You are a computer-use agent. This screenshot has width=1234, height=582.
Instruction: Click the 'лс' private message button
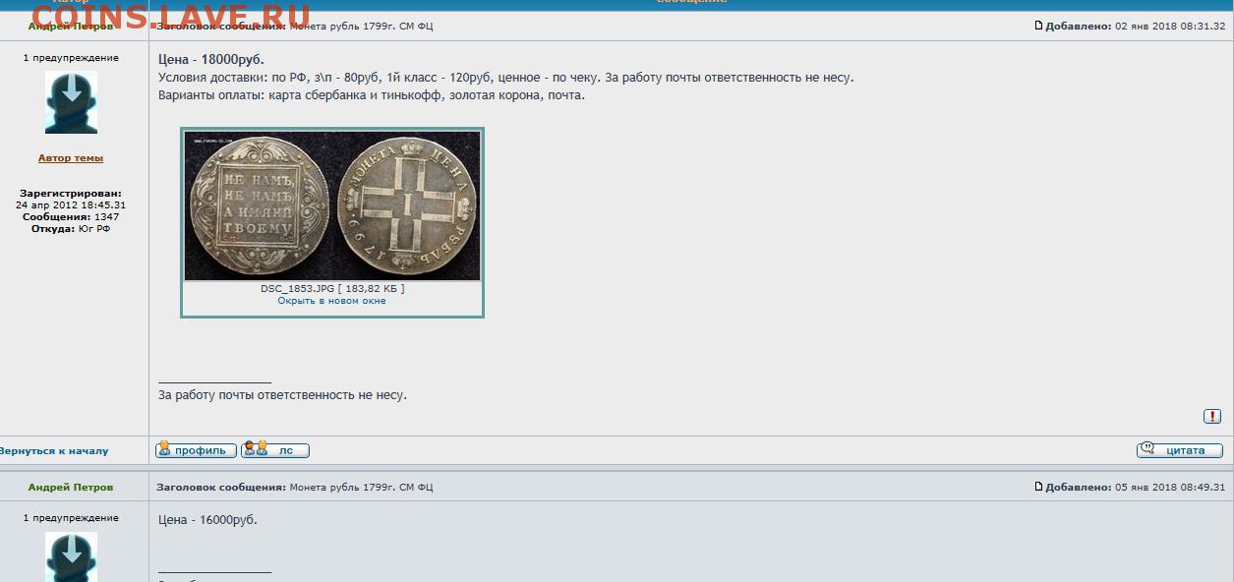coord(275,450)
